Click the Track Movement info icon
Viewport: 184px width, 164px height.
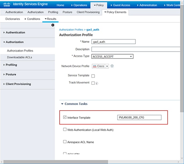(97, 83)
